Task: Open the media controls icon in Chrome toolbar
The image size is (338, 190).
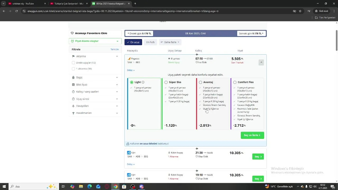Action: (x=309, y=11)
